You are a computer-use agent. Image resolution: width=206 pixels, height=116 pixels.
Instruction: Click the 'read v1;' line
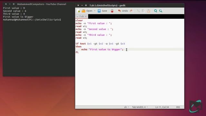tap(81, 26)
